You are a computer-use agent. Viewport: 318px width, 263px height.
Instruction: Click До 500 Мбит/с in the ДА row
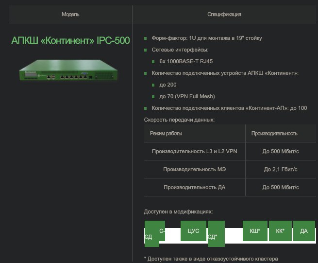pos(281,187)
